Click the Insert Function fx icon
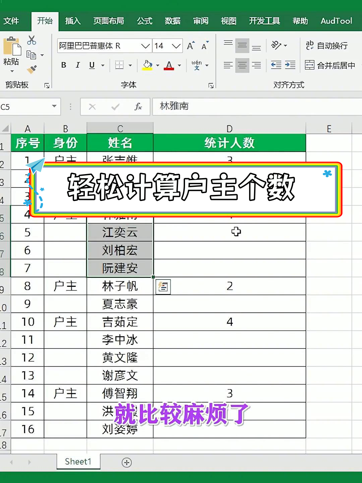362x483 pixels. pyautogui.click(x=138, y=107)
